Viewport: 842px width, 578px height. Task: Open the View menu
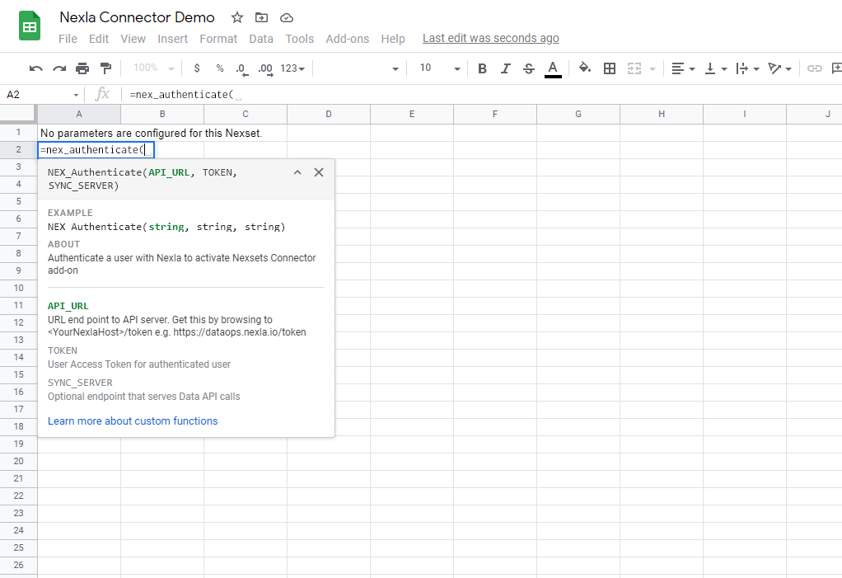tap(133, 39)
